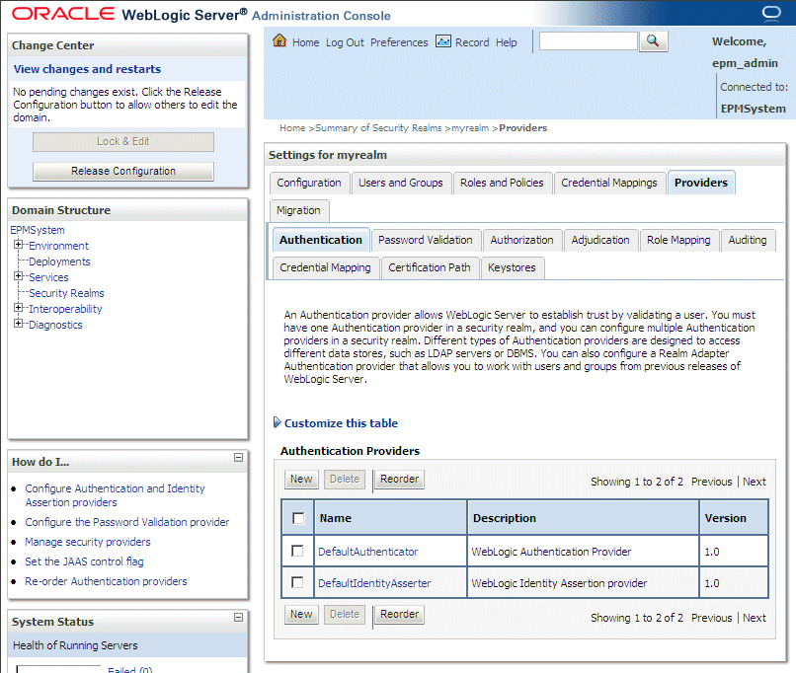The image size is (796, 673).
Task: Click the bottom Previous pagination link
Action: pyautogui.click(x=712, y=618)
